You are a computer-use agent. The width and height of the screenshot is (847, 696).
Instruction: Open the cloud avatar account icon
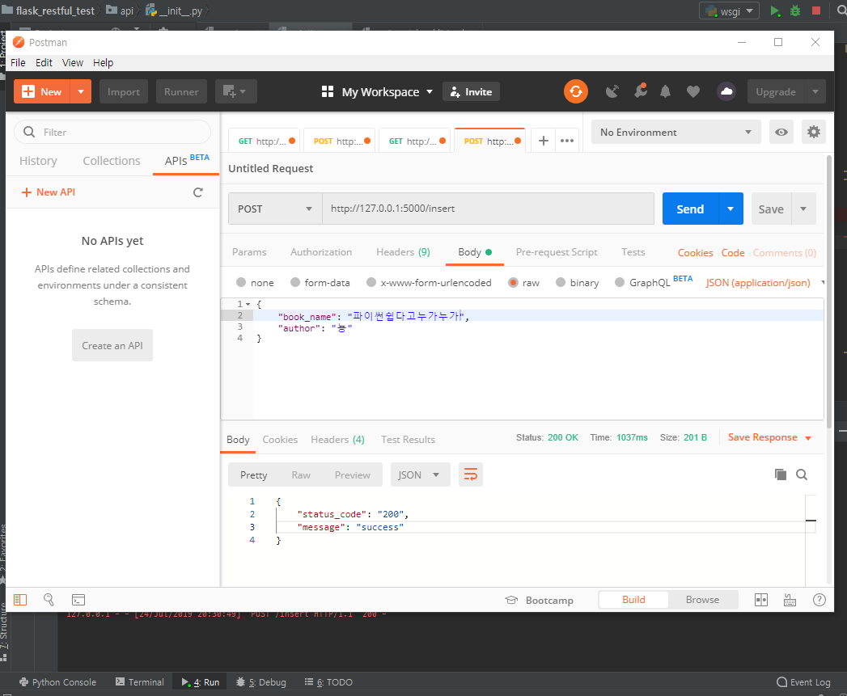[x=726, y=91]
